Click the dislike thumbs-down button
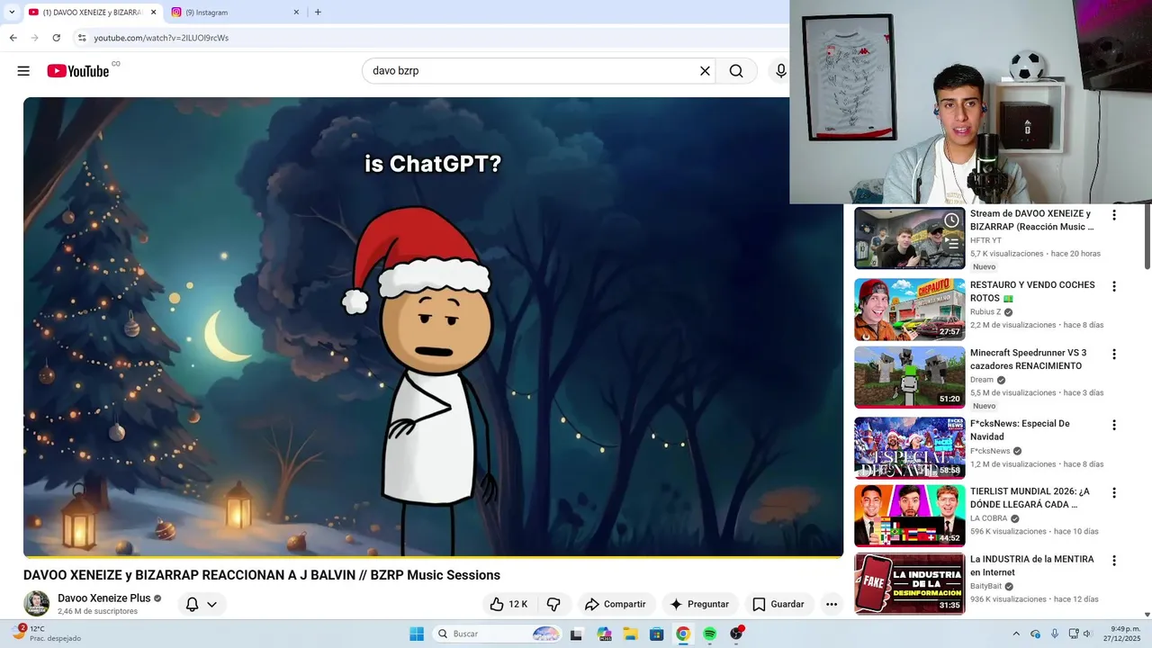Viewport: 1152px width, 648px height. click(x=553, y=604)
